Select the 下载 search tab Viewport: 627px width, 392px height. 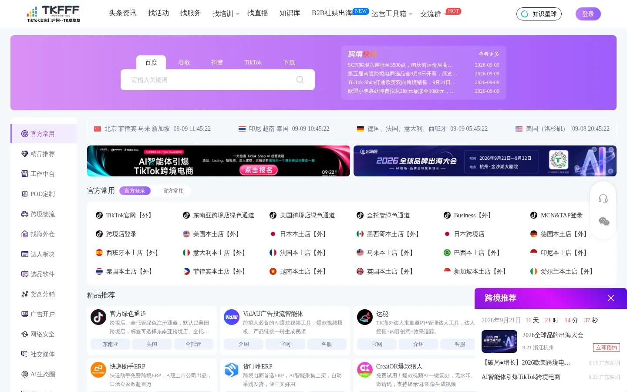[x=289, y=63]
